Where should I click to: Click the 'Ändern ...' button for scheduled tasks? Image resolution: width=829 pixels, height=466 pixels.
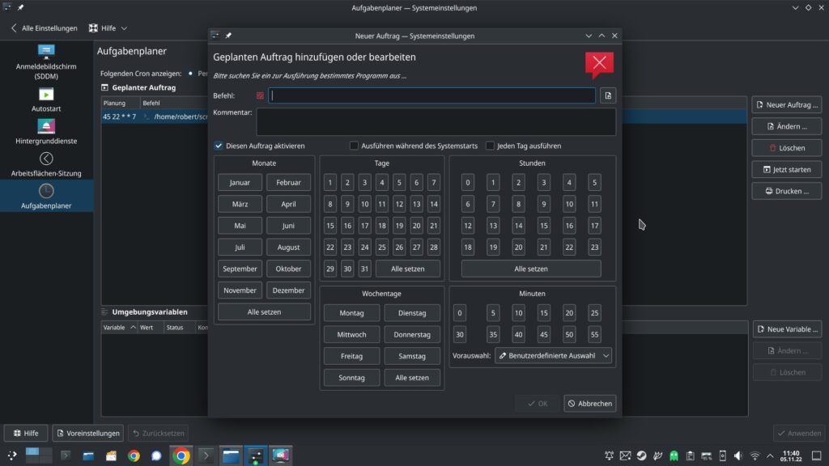(787, 126)
